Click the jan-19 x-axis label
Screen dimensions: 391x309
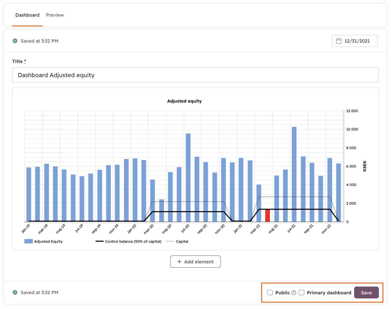pos(26,229)
